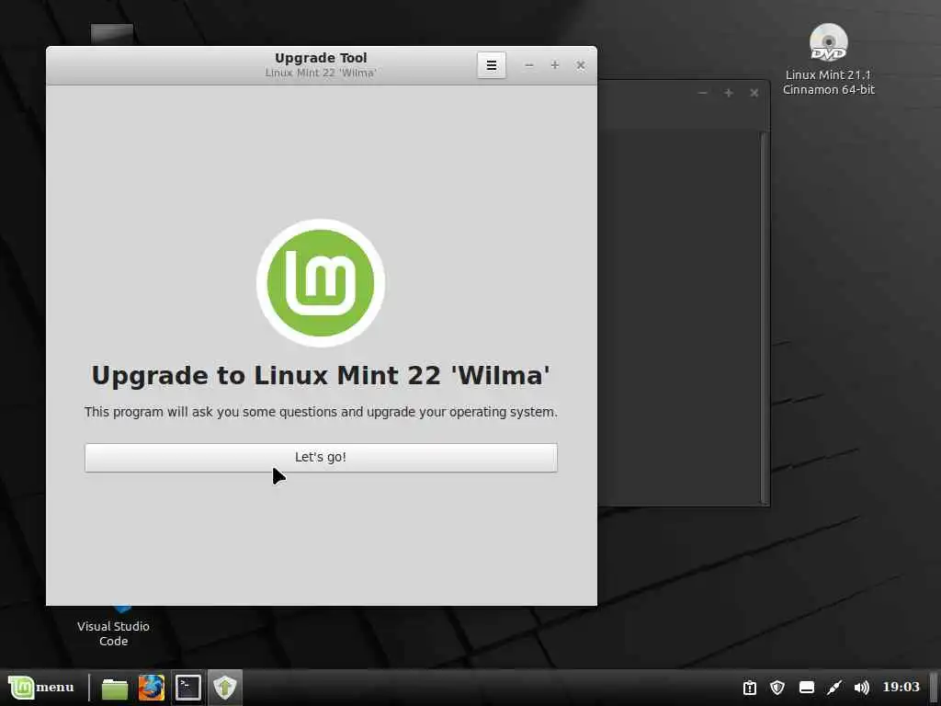
Task: Open the network connection tray icon
Action: (834, 688)
